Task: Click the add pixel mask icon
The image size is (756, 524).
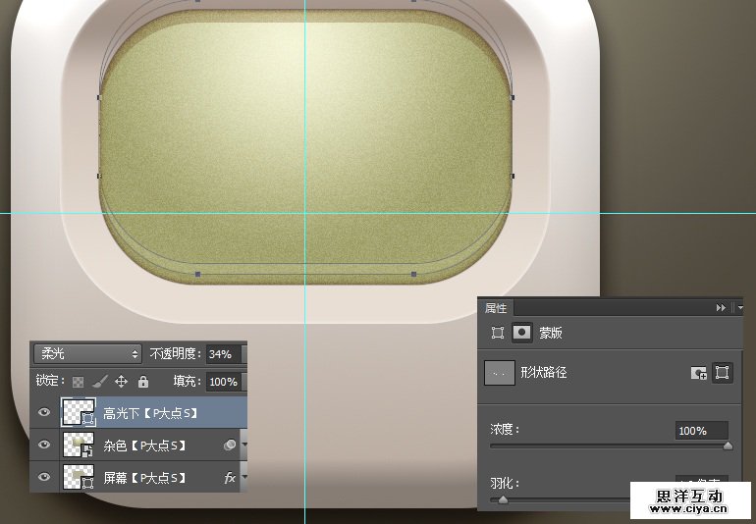Action: [699, 373]
